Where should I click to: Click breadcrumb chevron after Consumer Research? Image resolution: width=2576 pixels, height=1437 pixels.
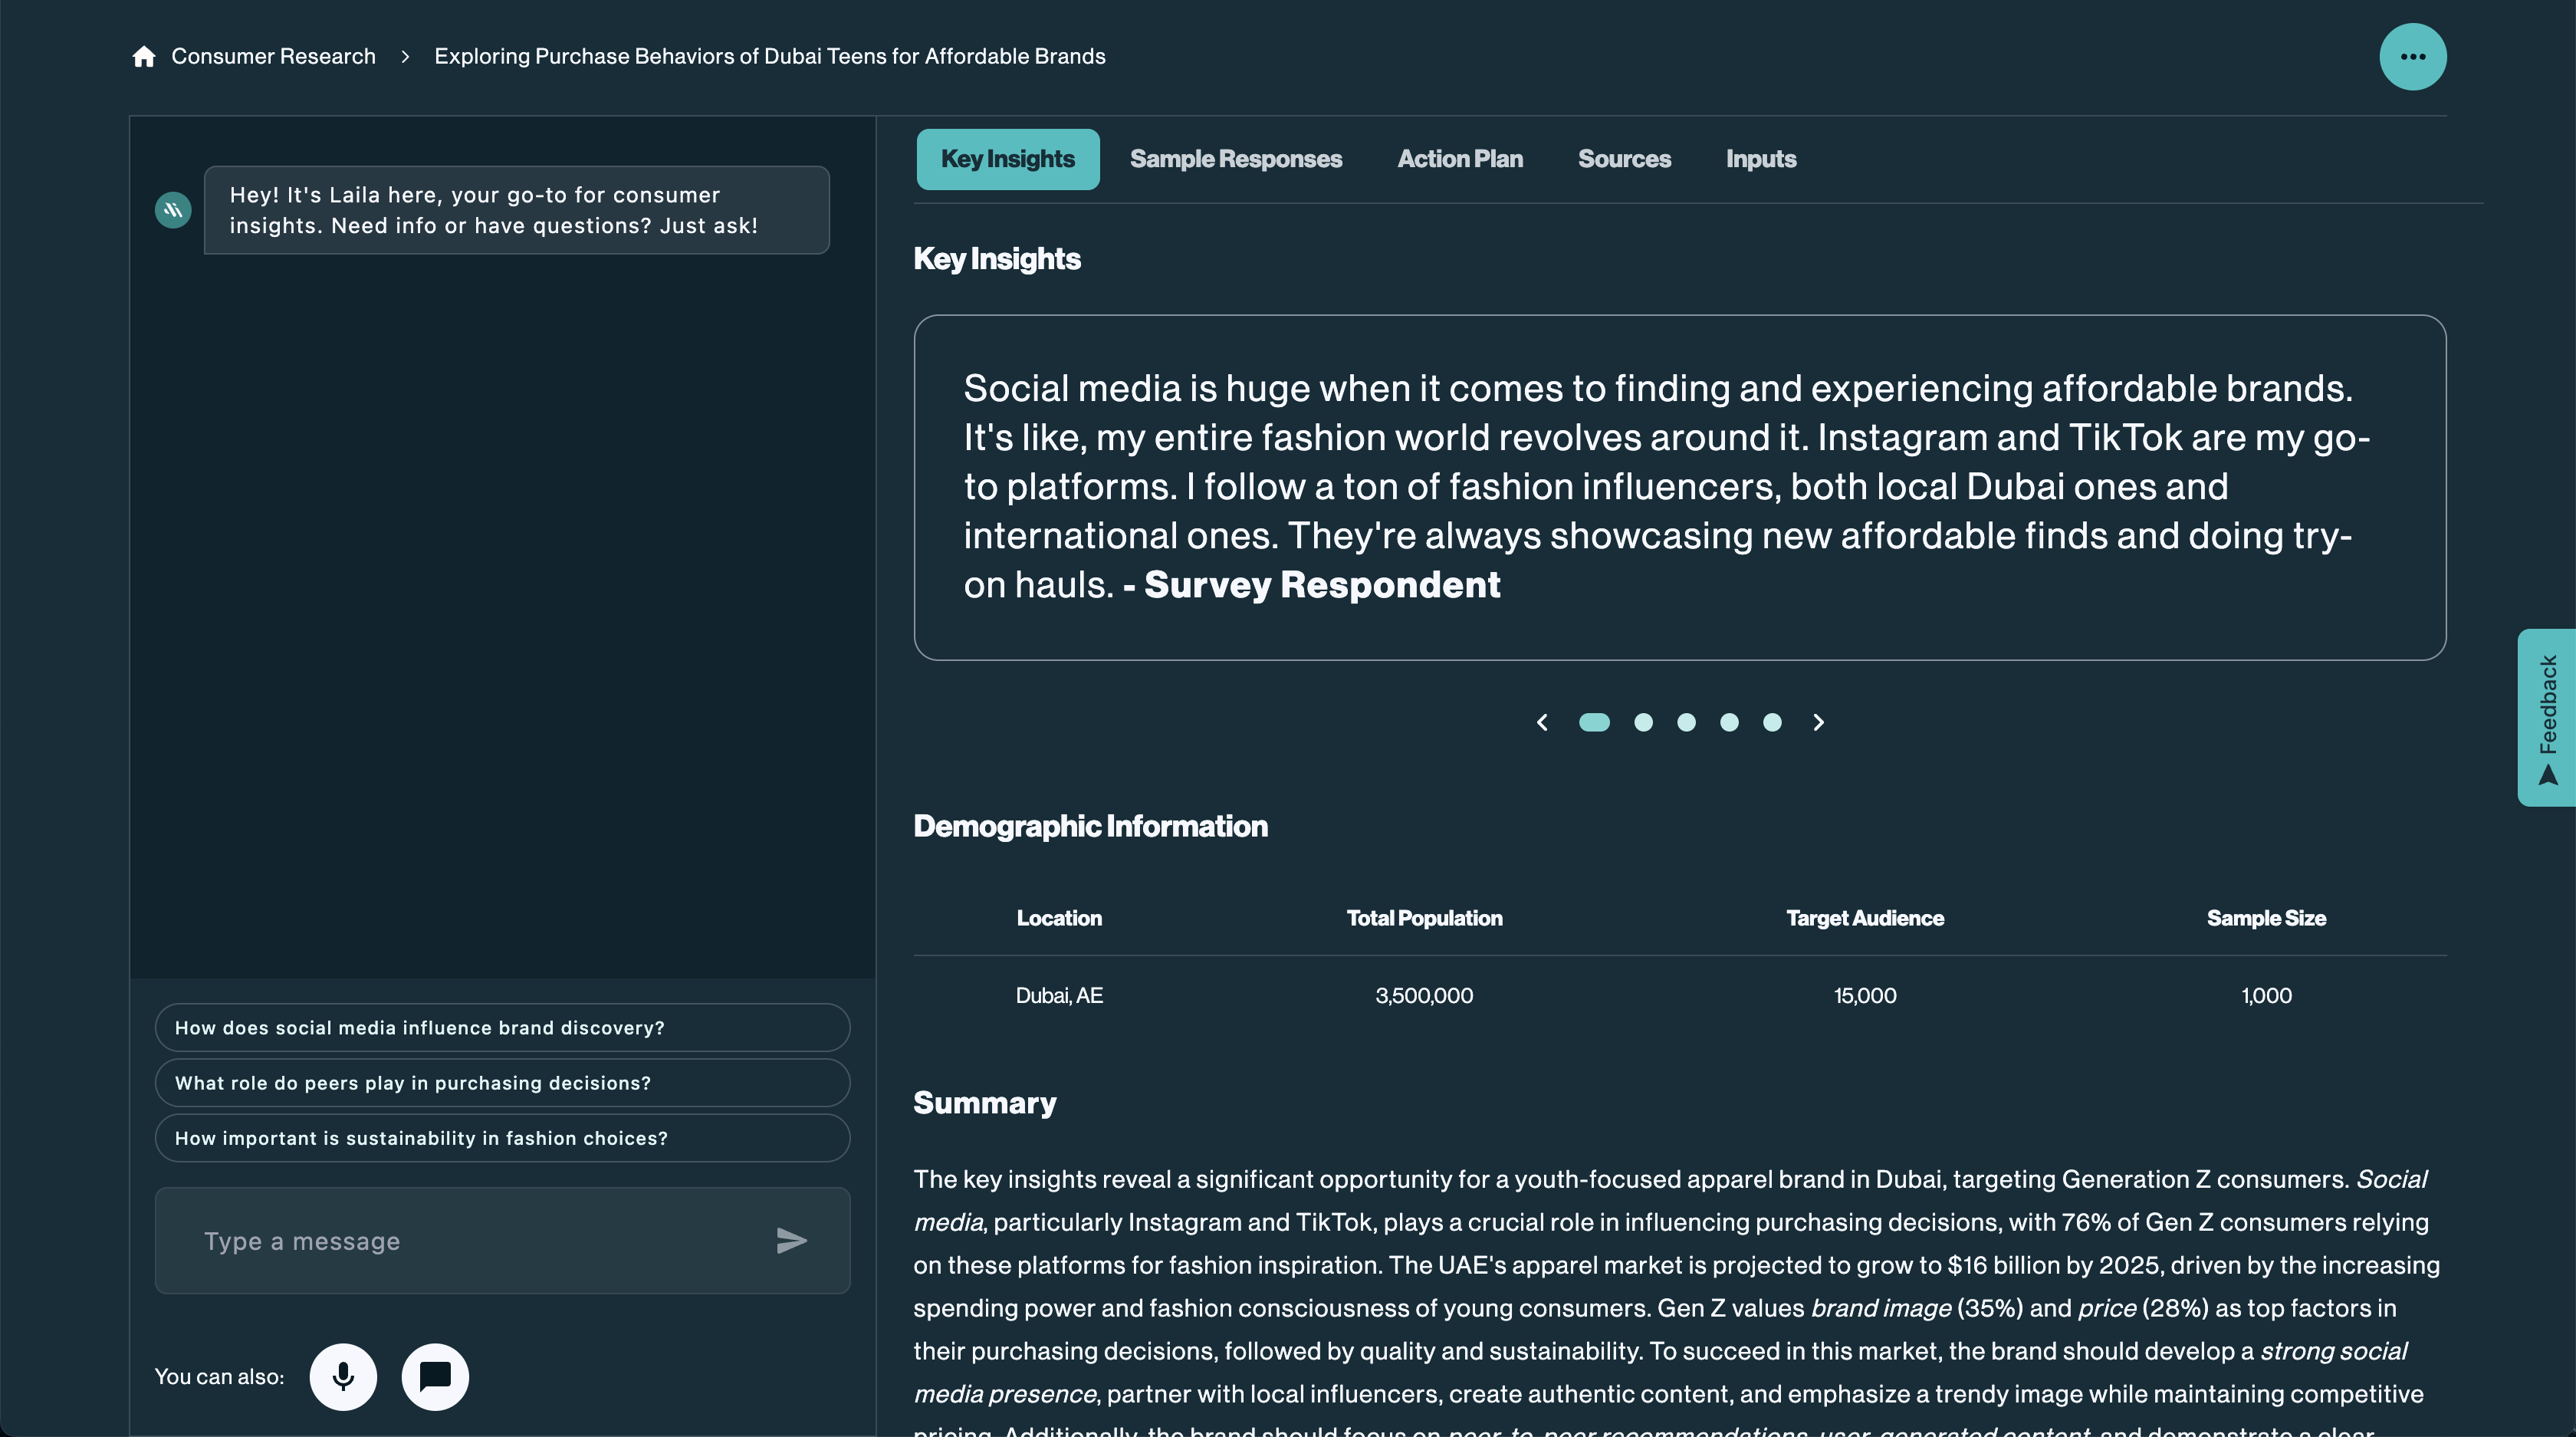[x=405, y=57]
